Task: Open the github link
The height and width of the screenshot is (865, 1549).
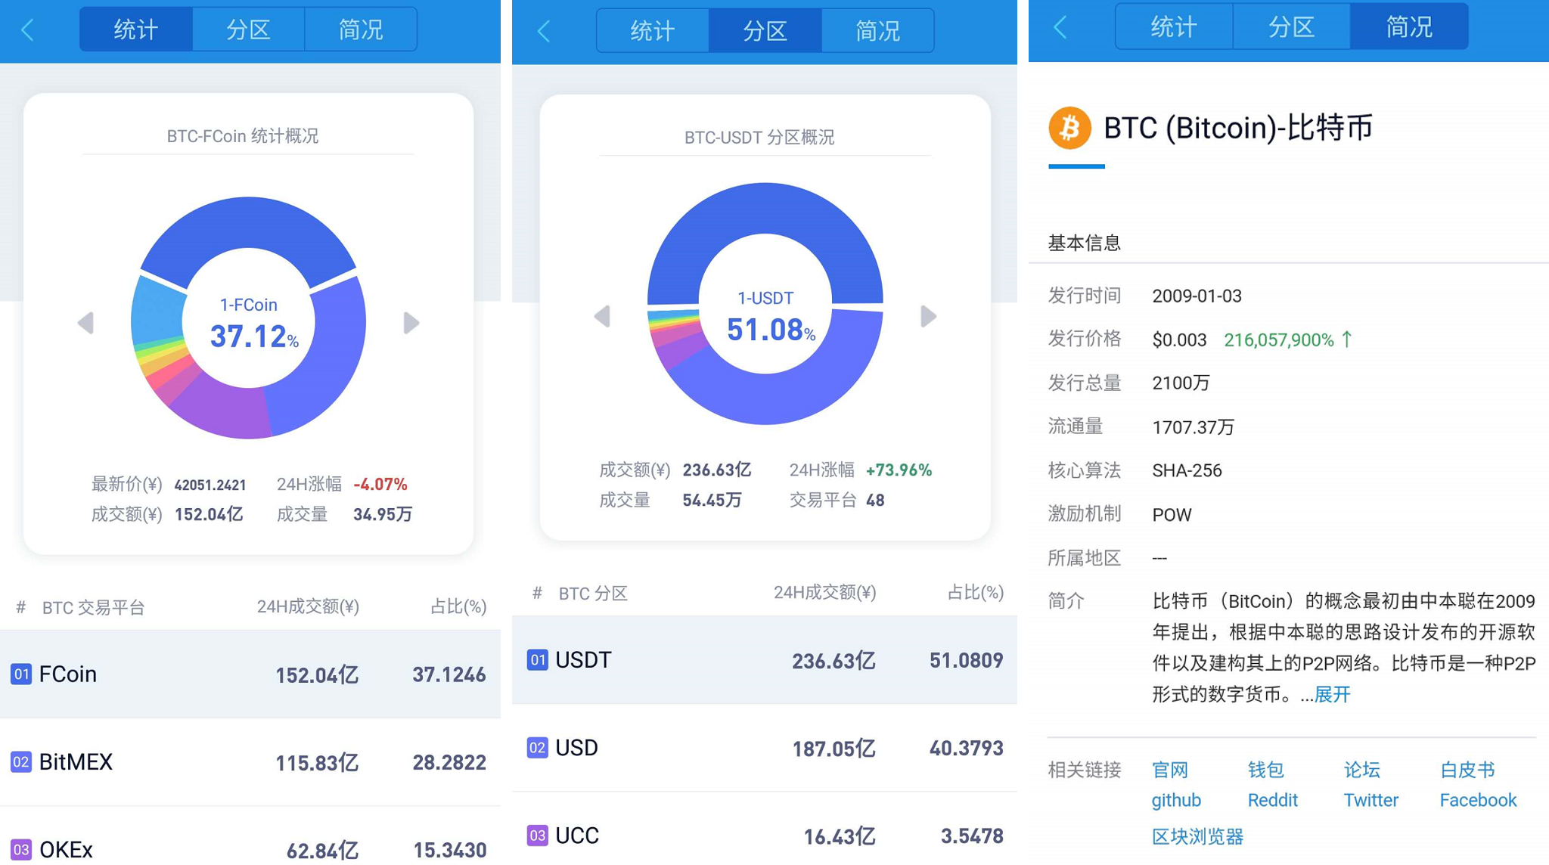Action: click(1176, 800)
